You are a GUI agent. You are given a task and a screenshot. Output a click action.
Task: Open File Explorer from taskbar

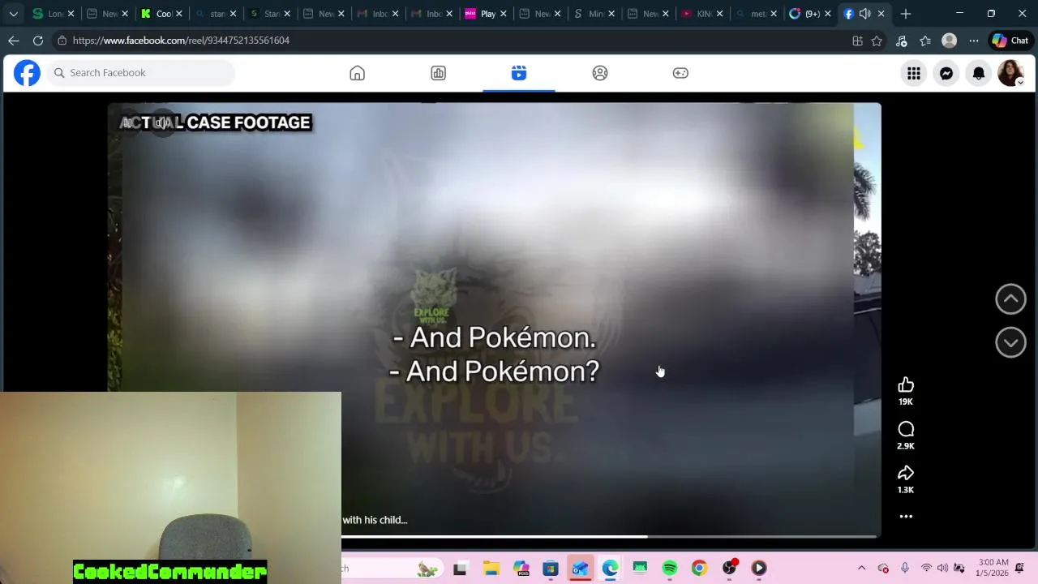(x=491, y=569)
